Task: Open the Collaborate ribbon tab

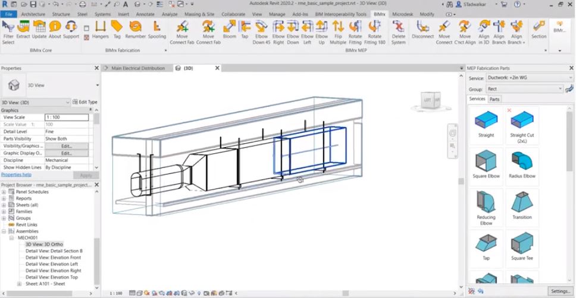Action: (233, 14)
